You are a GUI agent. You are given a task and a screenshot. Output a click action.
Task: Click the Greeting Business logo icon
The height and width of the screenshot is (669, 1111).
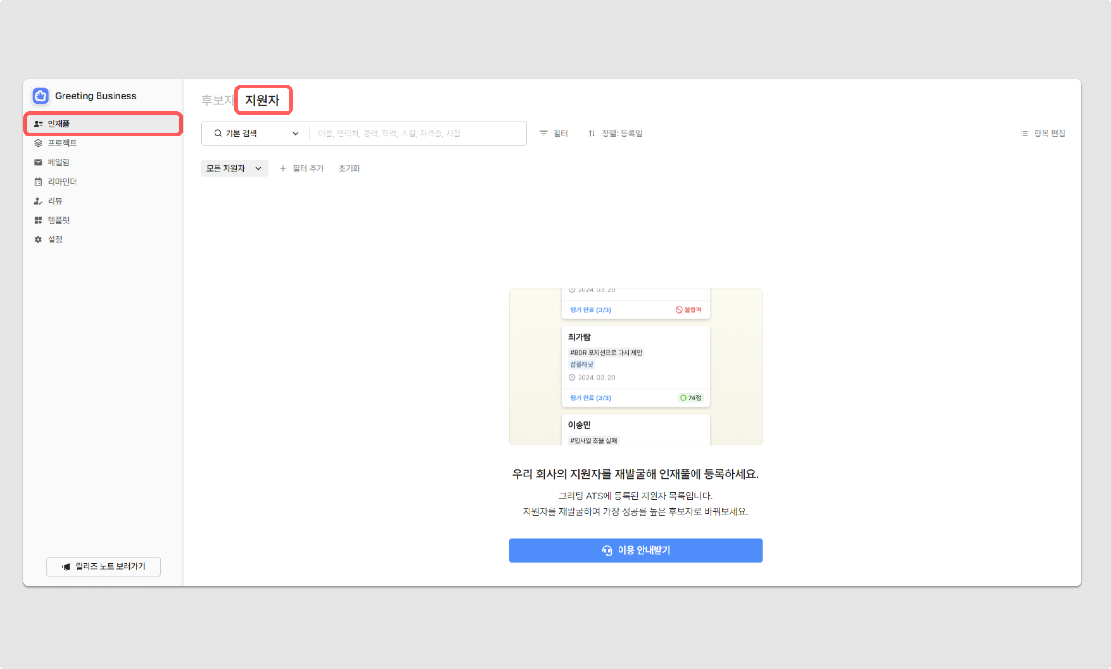tap(40, 96)
